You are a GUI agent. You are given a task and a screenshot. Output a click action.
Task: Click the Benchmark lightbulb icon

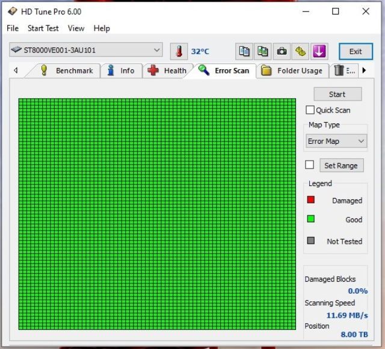click(44, 70)
